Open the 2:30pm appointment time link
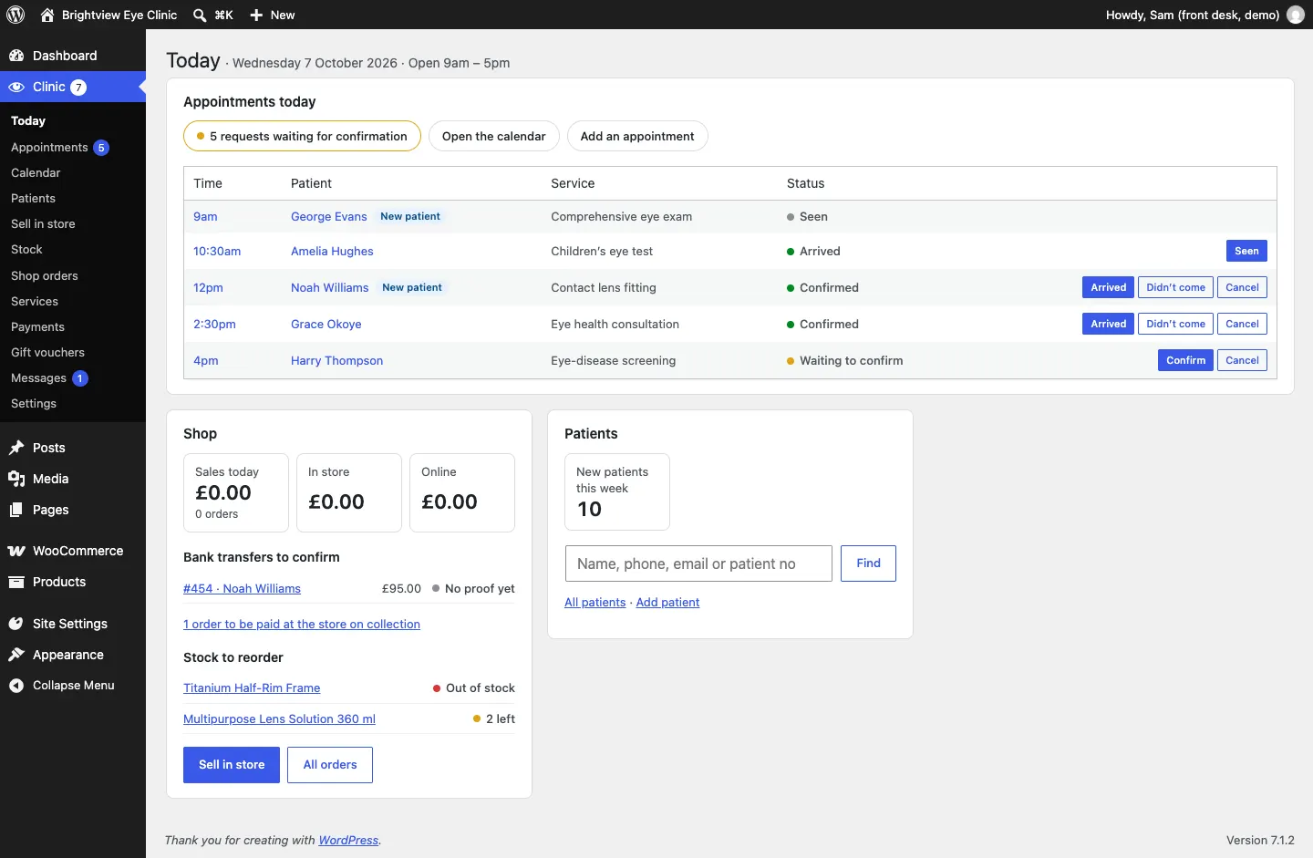Image resolution: width=1313 pixels, height=858 pixels. pyautogui.click(x=214, y=324)
